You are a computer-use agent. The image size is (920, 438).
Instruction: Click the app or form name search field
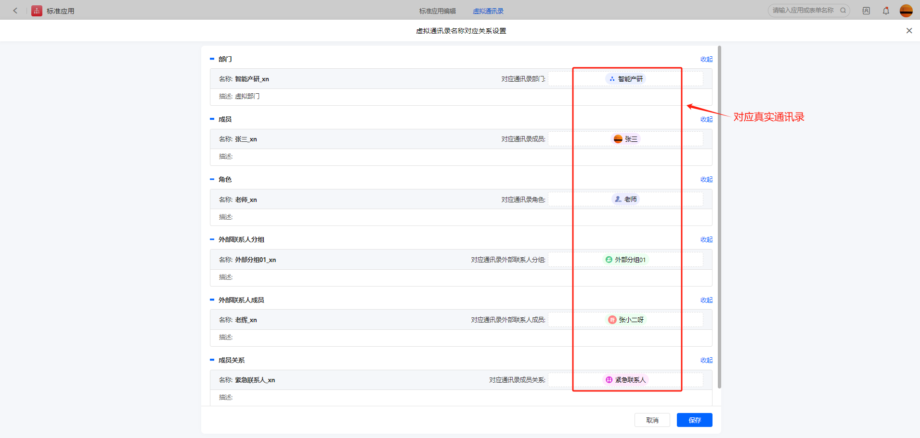click(803, 10)
